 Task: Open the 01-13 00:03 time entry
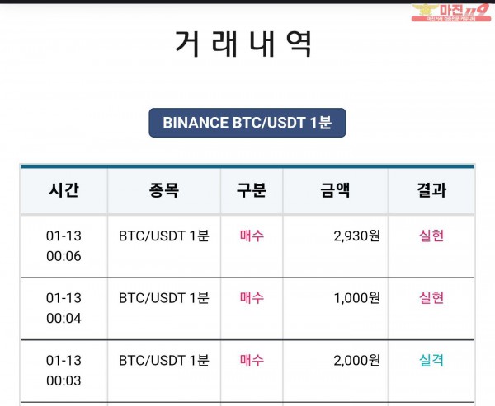coord(64,369)
